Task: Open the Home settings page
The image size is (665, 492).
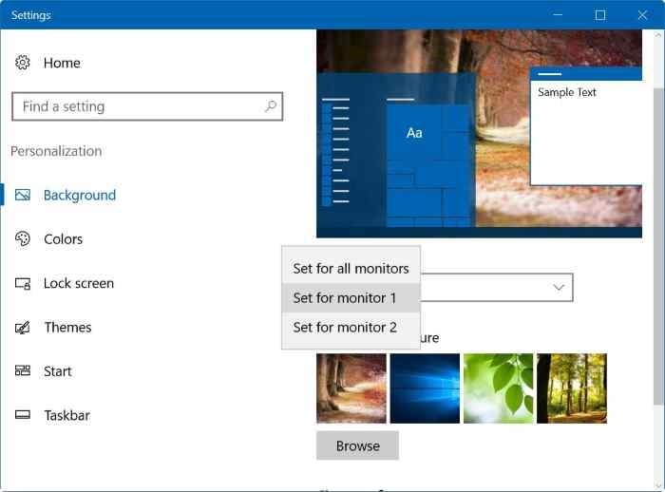Action: click(62, 63)
